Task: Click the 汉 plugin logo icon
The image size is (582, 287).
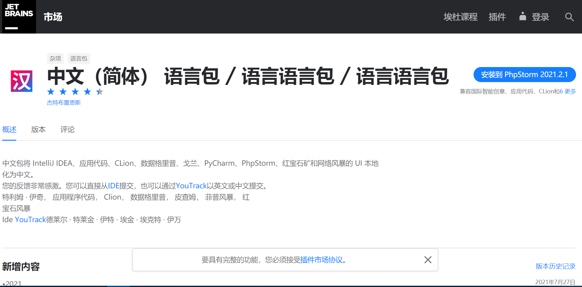Action: click(x=22, y=81)
